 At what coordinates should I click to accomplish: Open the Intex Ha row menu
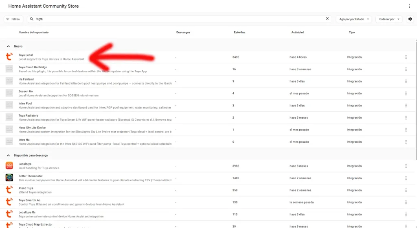pos(406,142)
